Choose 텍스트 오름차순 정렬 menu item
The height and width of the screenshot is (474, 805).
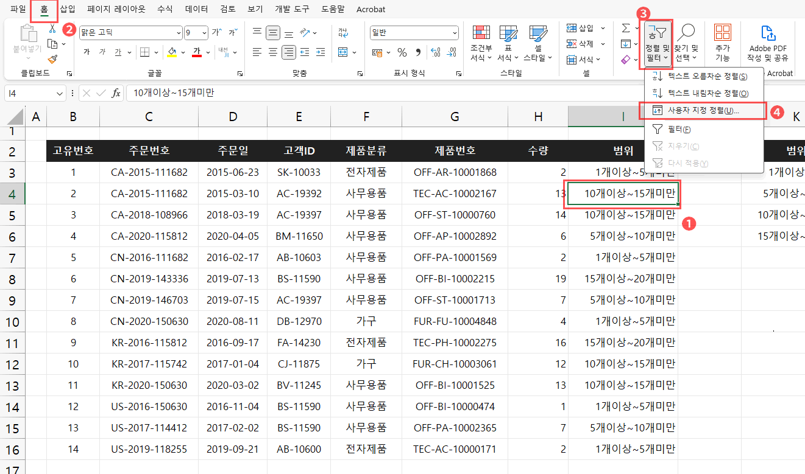pos(704,76)
